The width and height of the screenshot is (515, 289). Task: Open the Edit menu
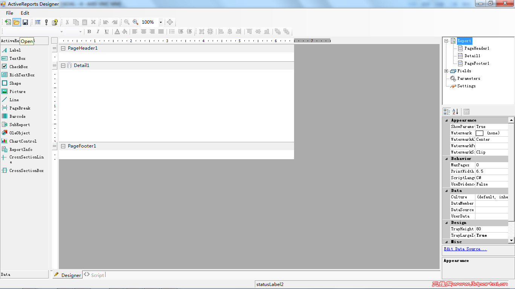tap(25, 13)
